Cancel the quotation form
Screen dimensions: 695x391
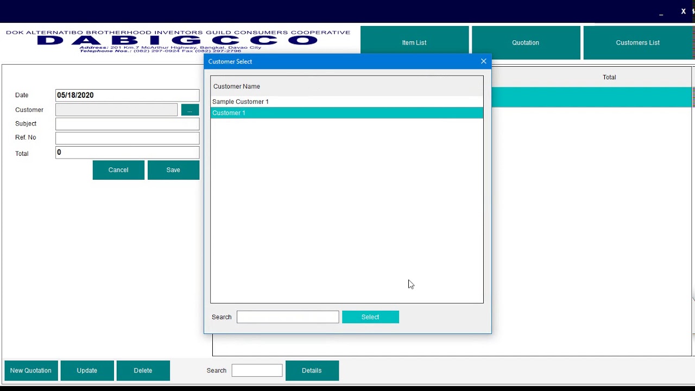tap(118, 170)
